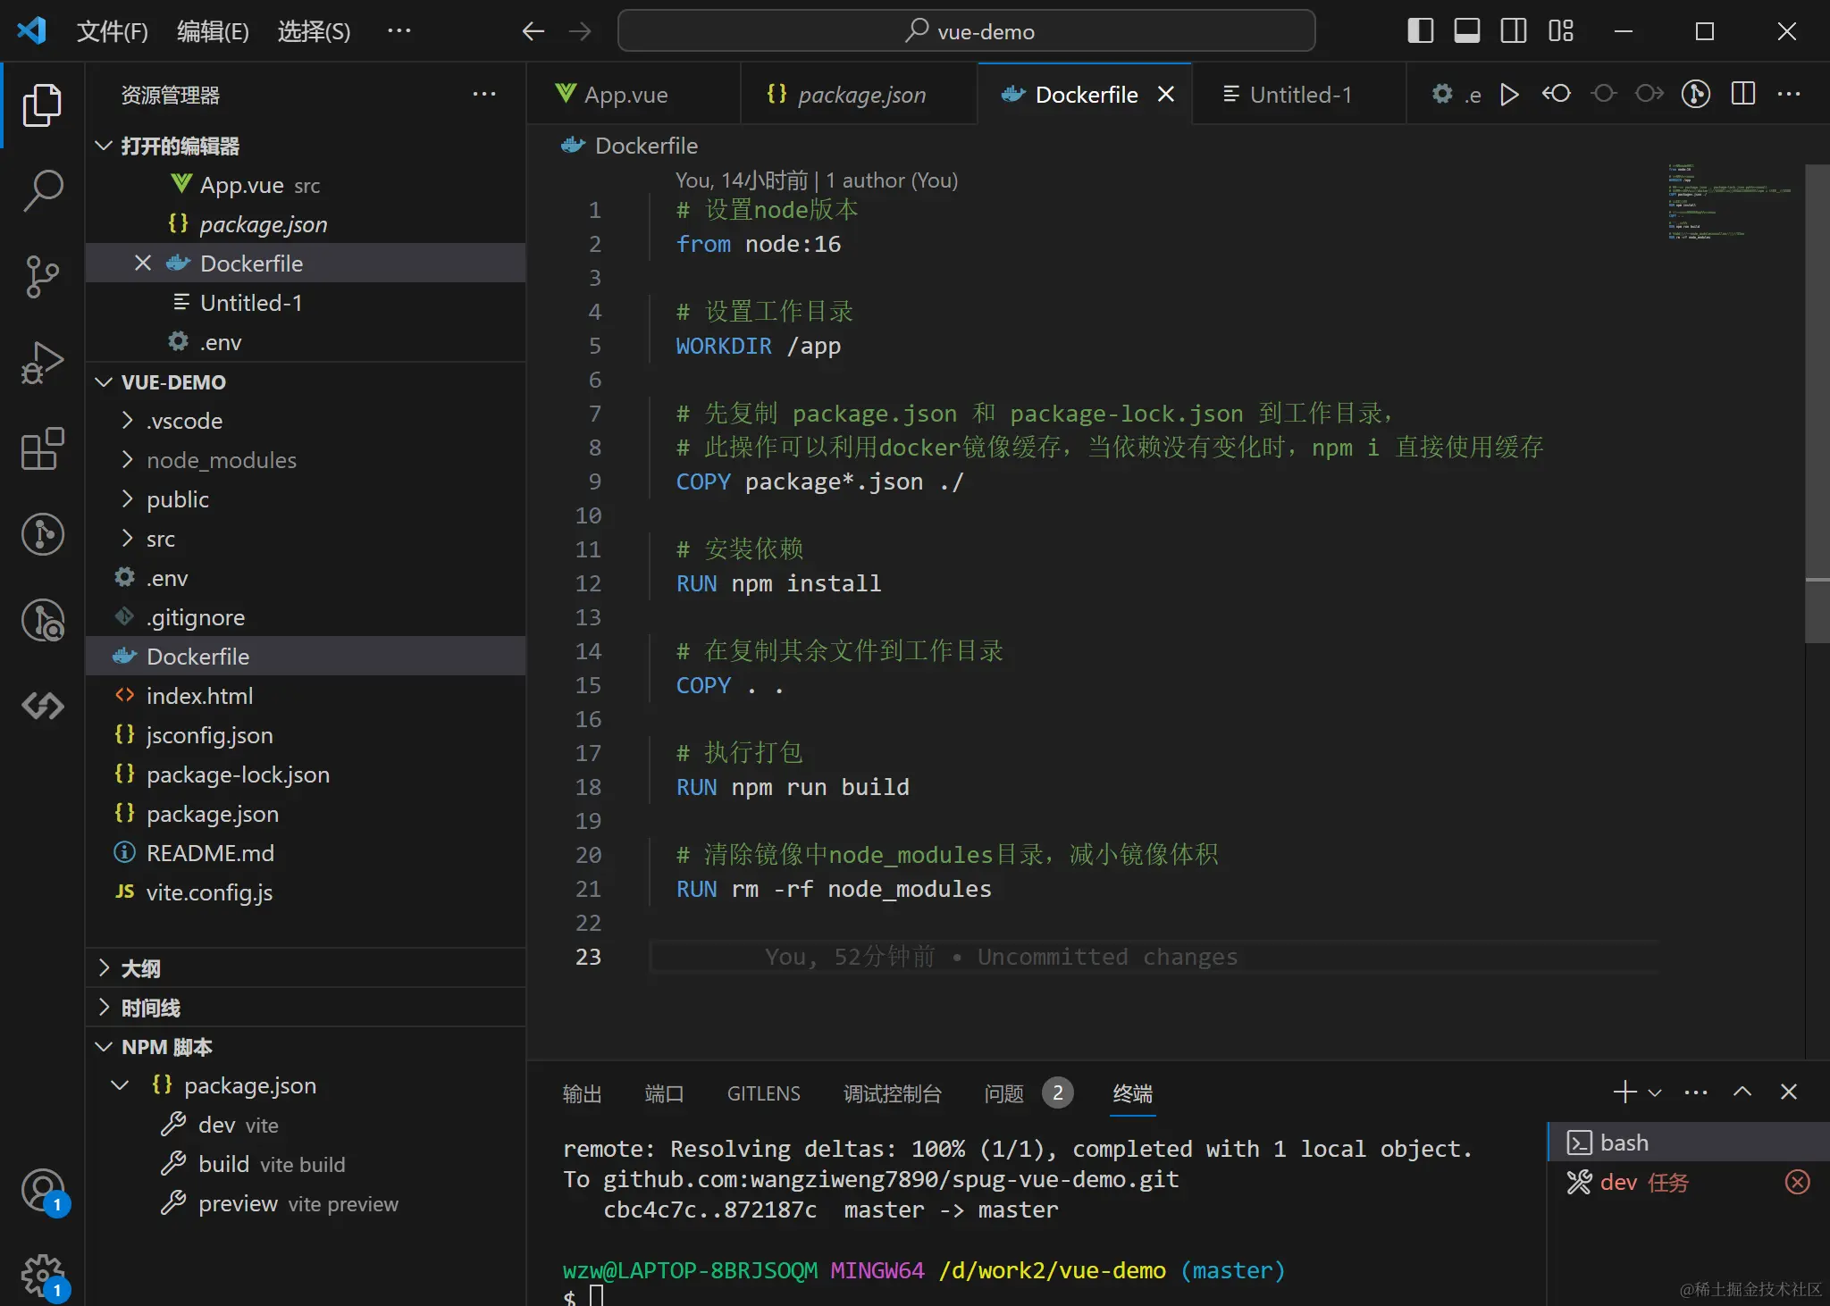Open the 问题 panel tab
This screenshot has width=1830, height=1306.
pyautogui.click(x=1003, y=1093)
